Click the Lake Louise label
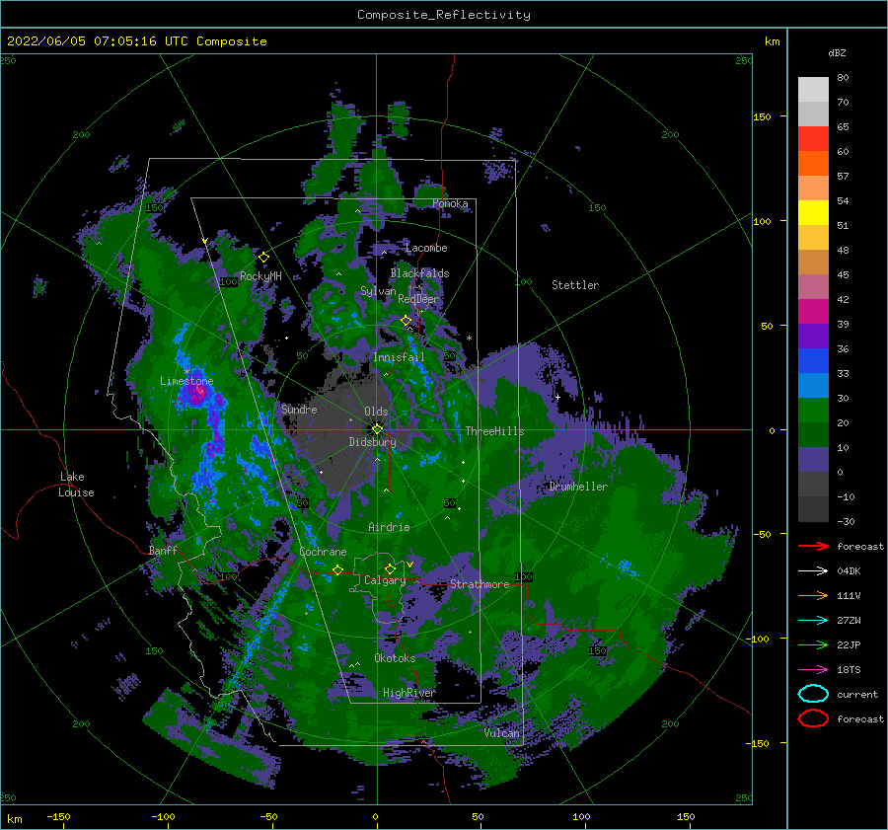888x830 pixels. coord(76,485)
